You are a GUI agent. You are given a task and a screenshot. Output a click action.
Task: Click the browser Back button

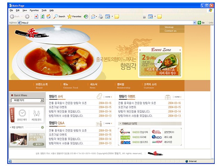[15, 16]
